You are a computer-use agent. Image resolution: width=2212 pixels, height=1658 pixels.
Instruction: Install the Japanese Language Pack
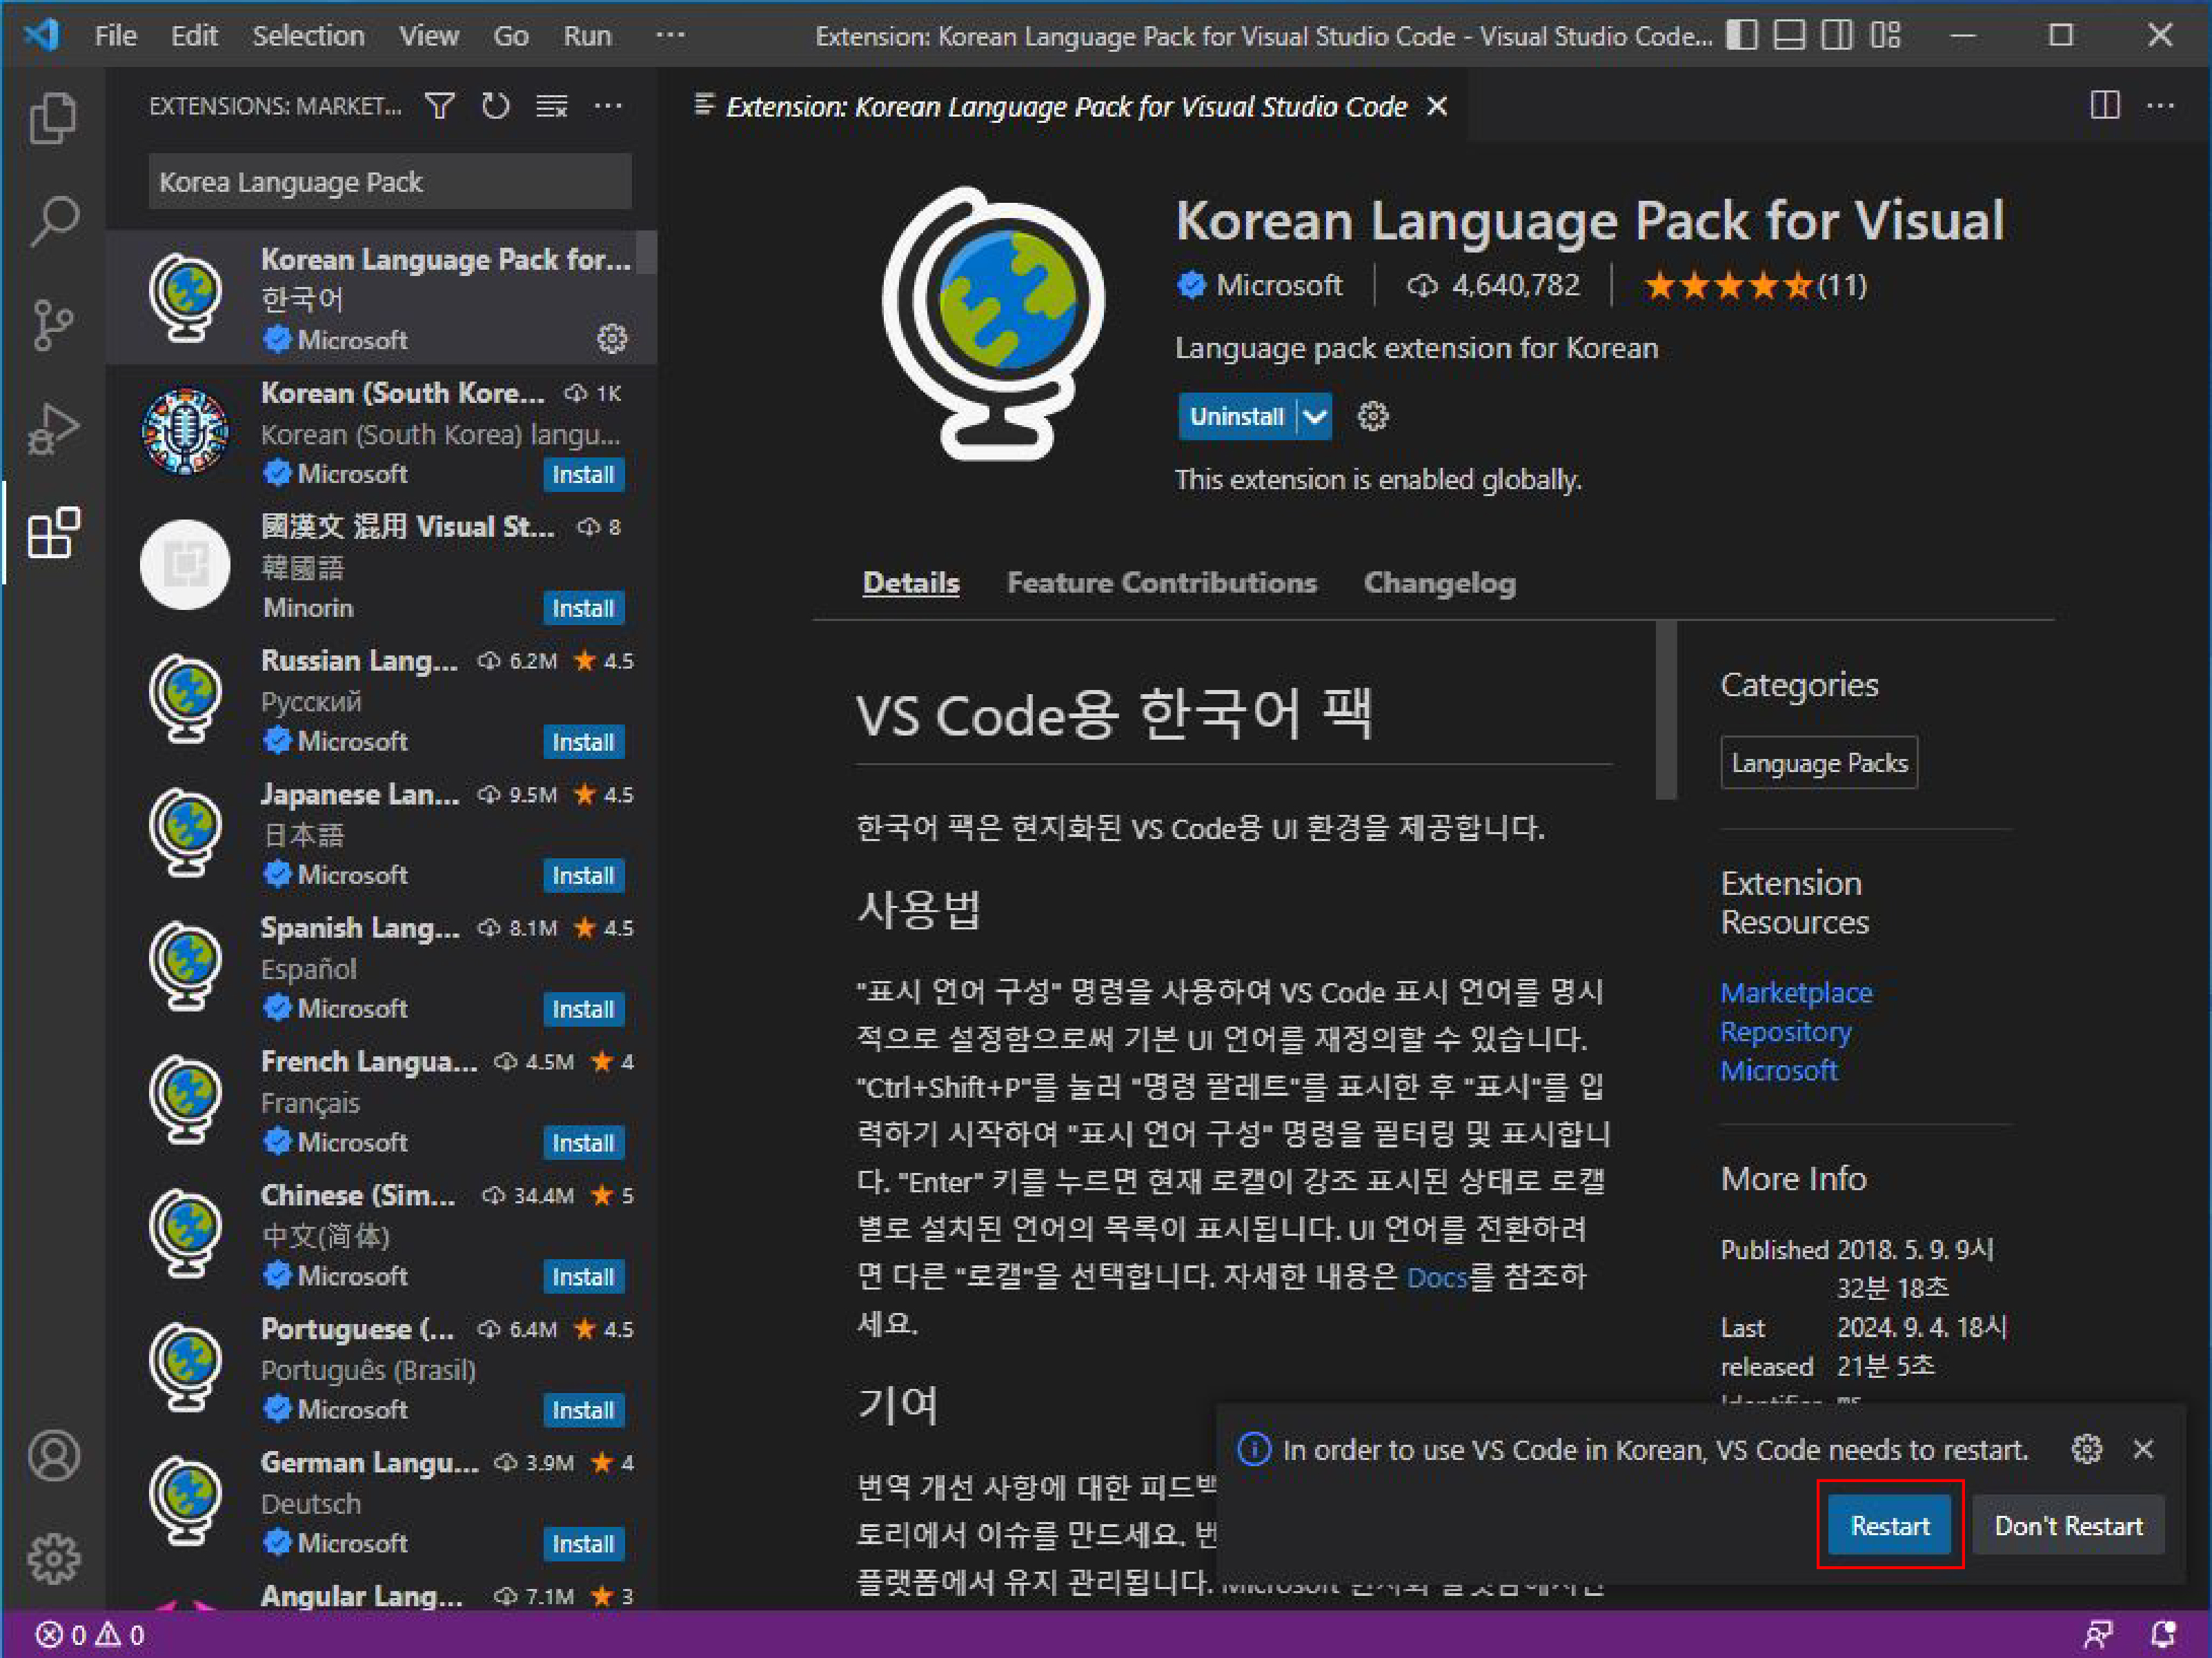(584, 875)
